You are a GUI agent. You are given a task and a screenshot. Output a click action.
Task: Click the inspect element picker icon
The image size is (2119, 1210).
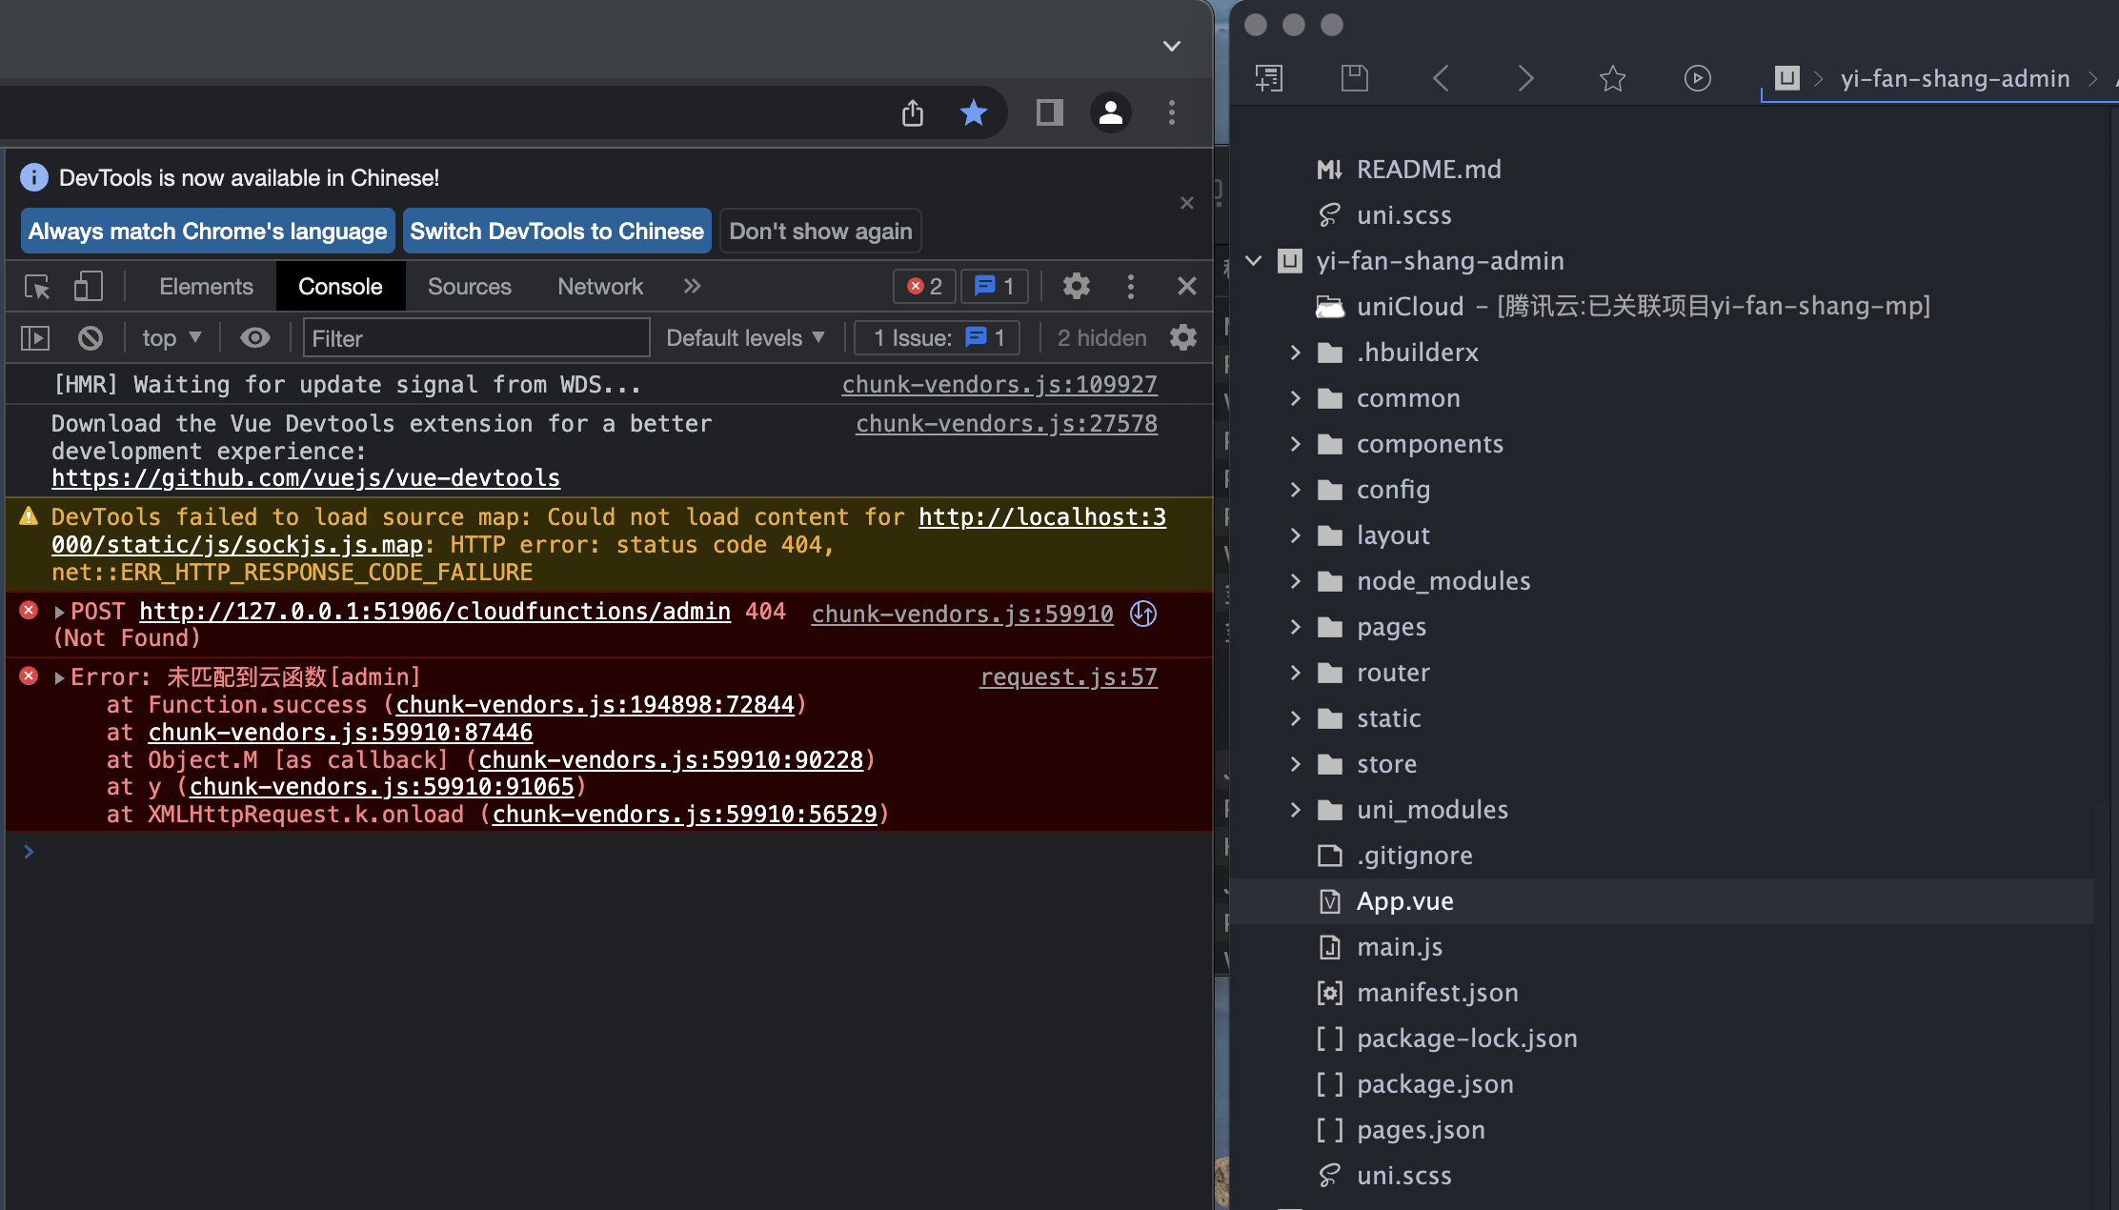pyautogui.click(x=37, y=287)
